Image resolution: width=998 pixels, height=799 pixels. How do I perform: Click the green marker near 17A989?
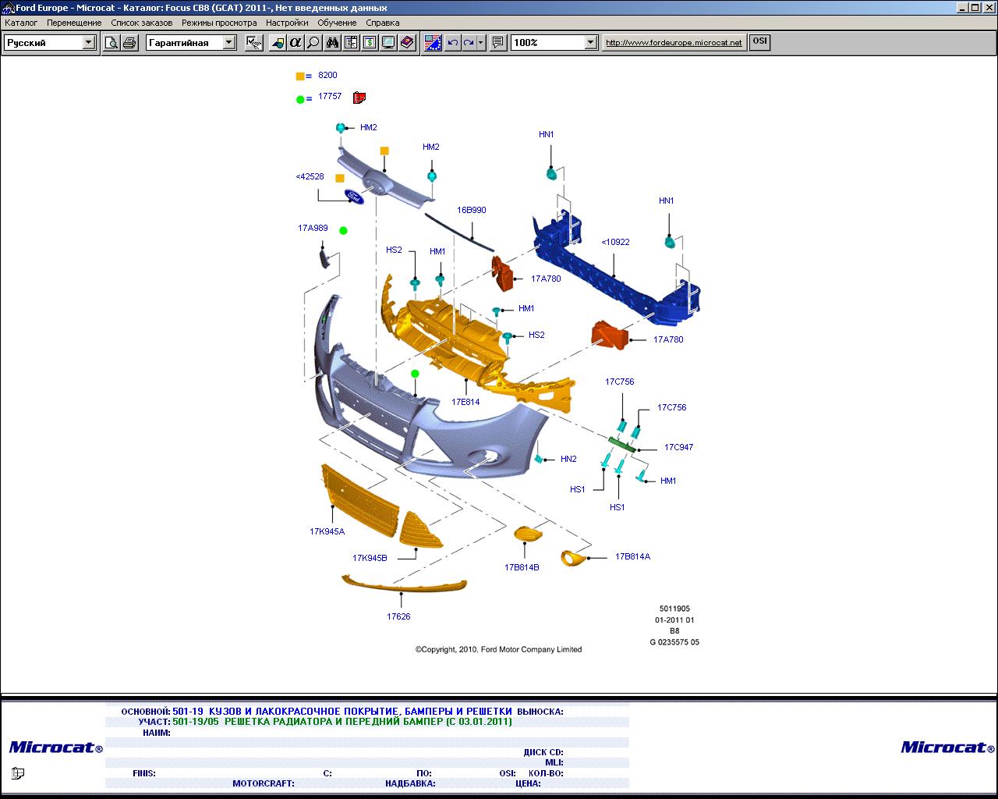coord(343,231)
